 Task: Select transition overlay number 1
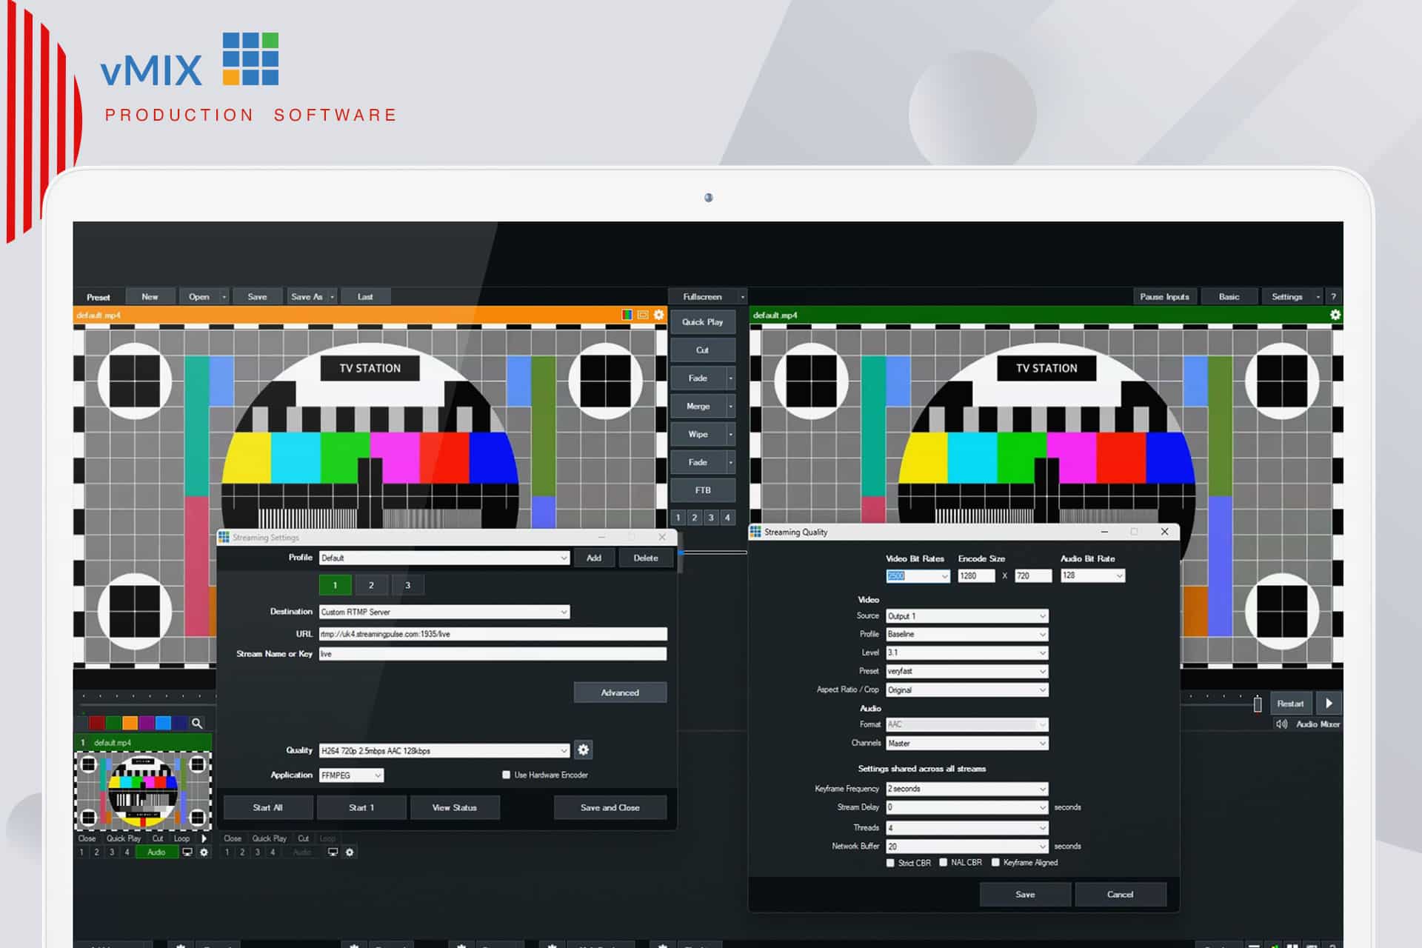click(678, 518)
